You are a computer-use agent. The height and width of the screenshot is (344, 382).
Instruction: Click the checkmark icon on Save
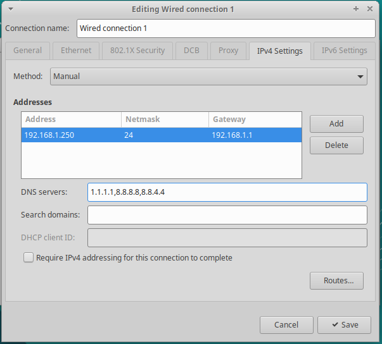coord(335,324)
